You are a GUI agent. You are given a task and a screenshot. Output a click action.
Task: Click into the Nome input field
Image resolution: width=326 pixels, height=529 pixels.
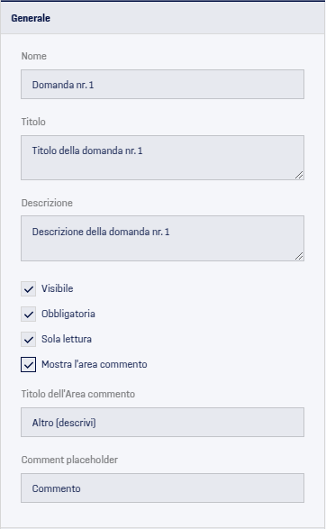(162, 85)
